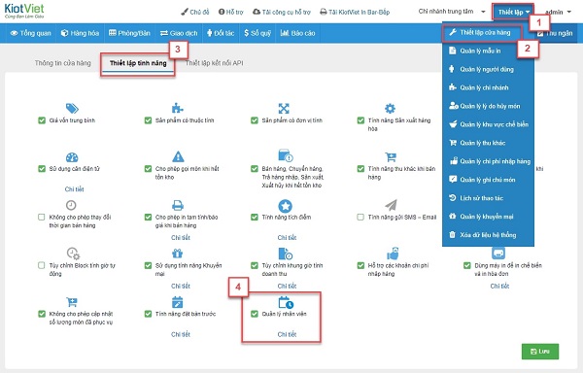Click the arrows icon above Sản phẩm có đơn vị tính
This screenshot has height=373, width=583.
coord(284,108)
